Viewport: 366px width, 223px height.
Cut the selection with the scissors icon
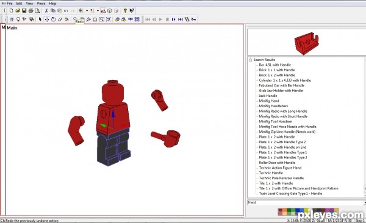46,11
